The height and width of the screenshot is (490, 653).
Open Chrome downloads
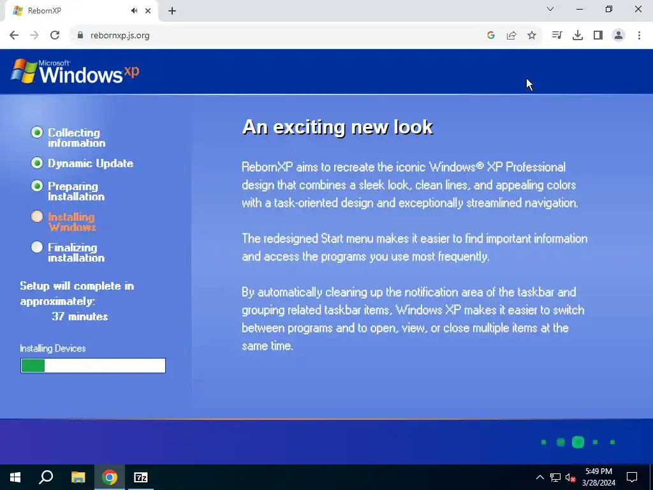pyautogui.click(x=578, y=35)
